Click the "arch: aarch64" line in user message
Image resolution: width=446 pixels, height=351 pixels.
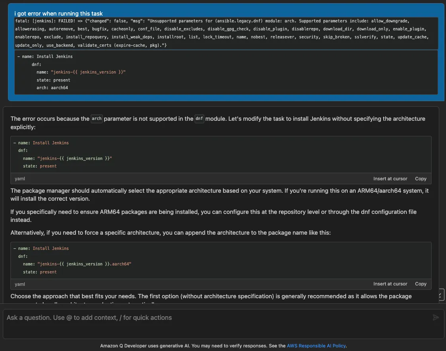pos(52,88)
